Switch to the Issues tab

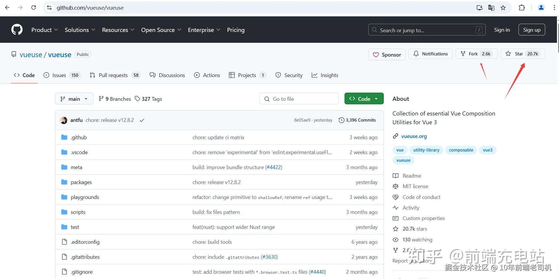coord(62,75)
